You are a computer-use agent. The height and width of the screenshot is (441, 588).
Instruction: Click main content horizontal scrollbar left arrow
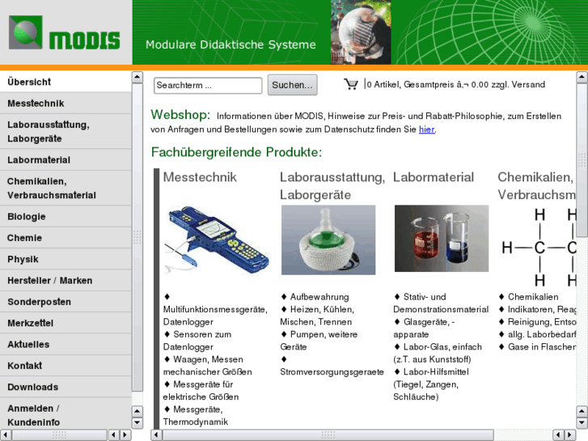pos(156,435)
